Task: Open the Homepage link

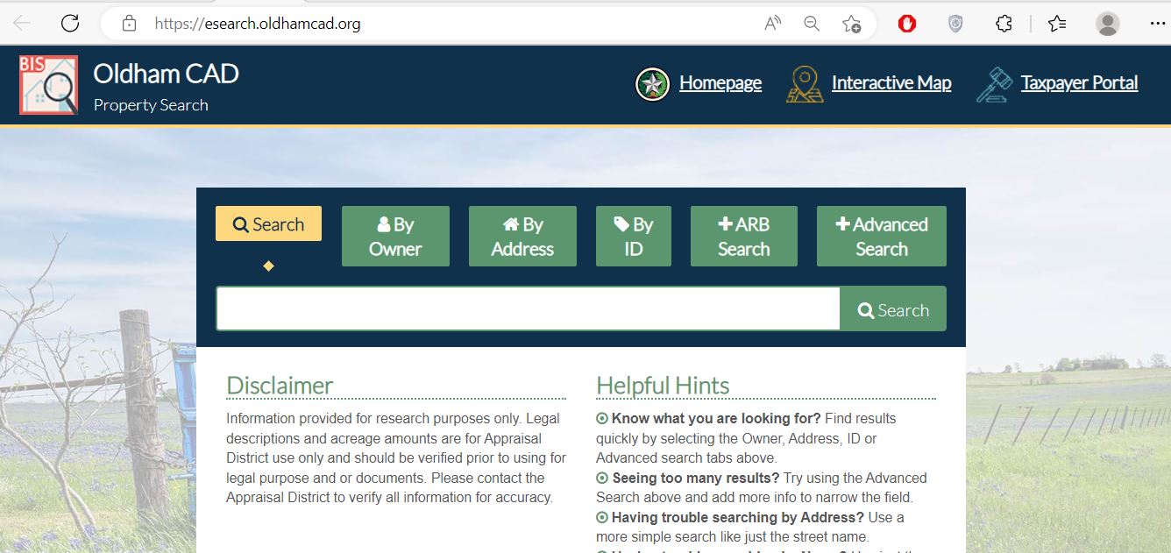Action: [x=720, y=83]
